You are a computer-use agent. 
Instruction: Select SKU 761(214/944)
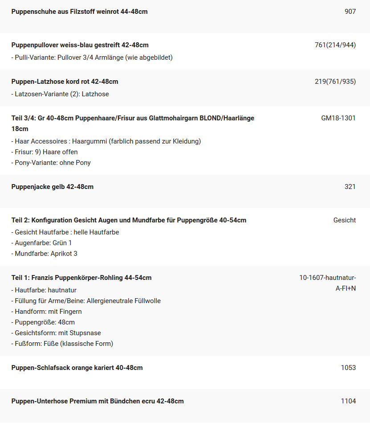coord(335,45)
